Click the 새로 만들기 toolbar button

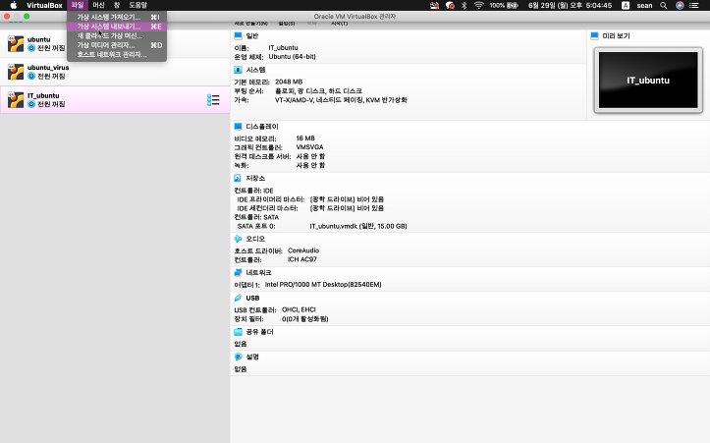point(250,24)
